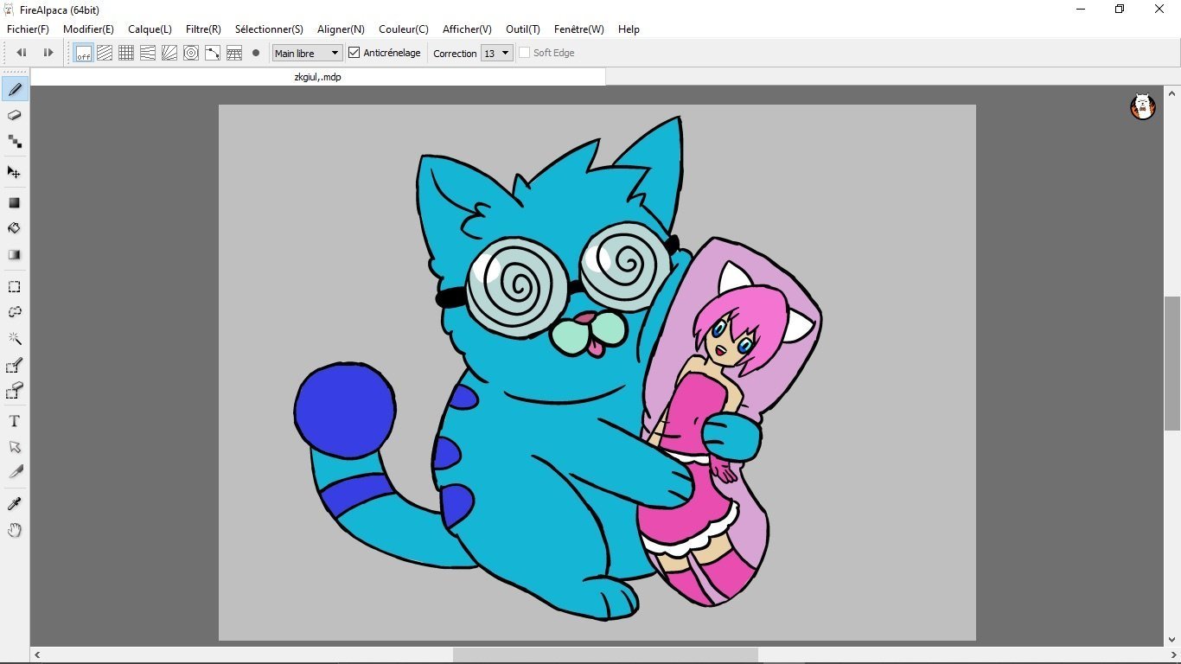This screenshot has height=664, width=1181.
Task: Click the undo arrow button in toolbar
Action: click(22, 53)
